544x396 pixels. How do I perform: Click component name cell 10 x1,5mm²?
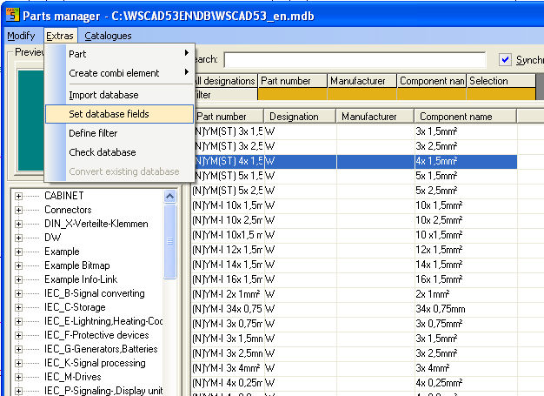coord(466,235)
